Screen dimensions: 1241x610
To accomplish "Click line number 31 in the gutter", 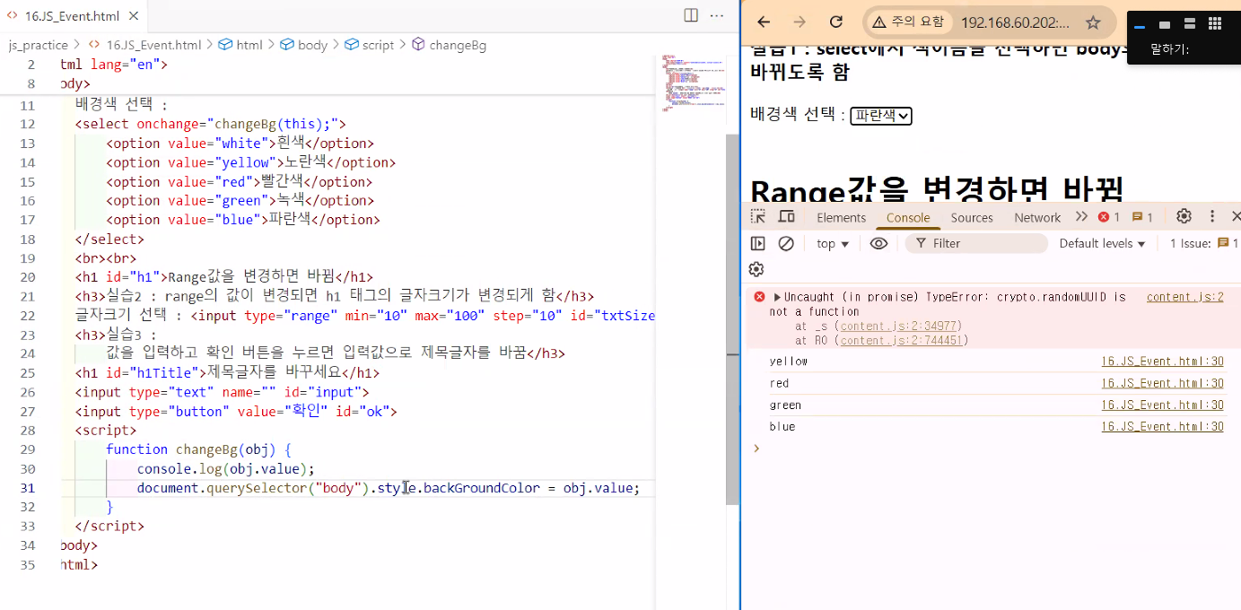I will coord(27,488).
